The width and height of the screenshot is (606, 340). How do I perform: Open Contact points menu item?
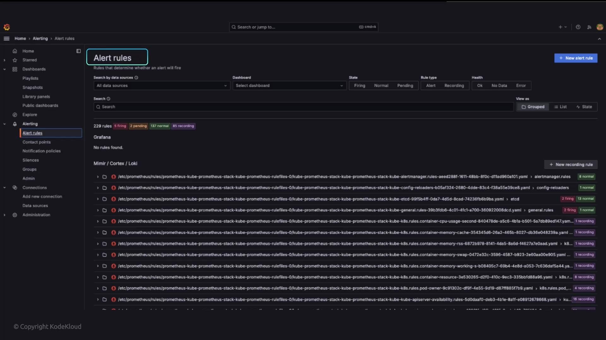point(36,142)
